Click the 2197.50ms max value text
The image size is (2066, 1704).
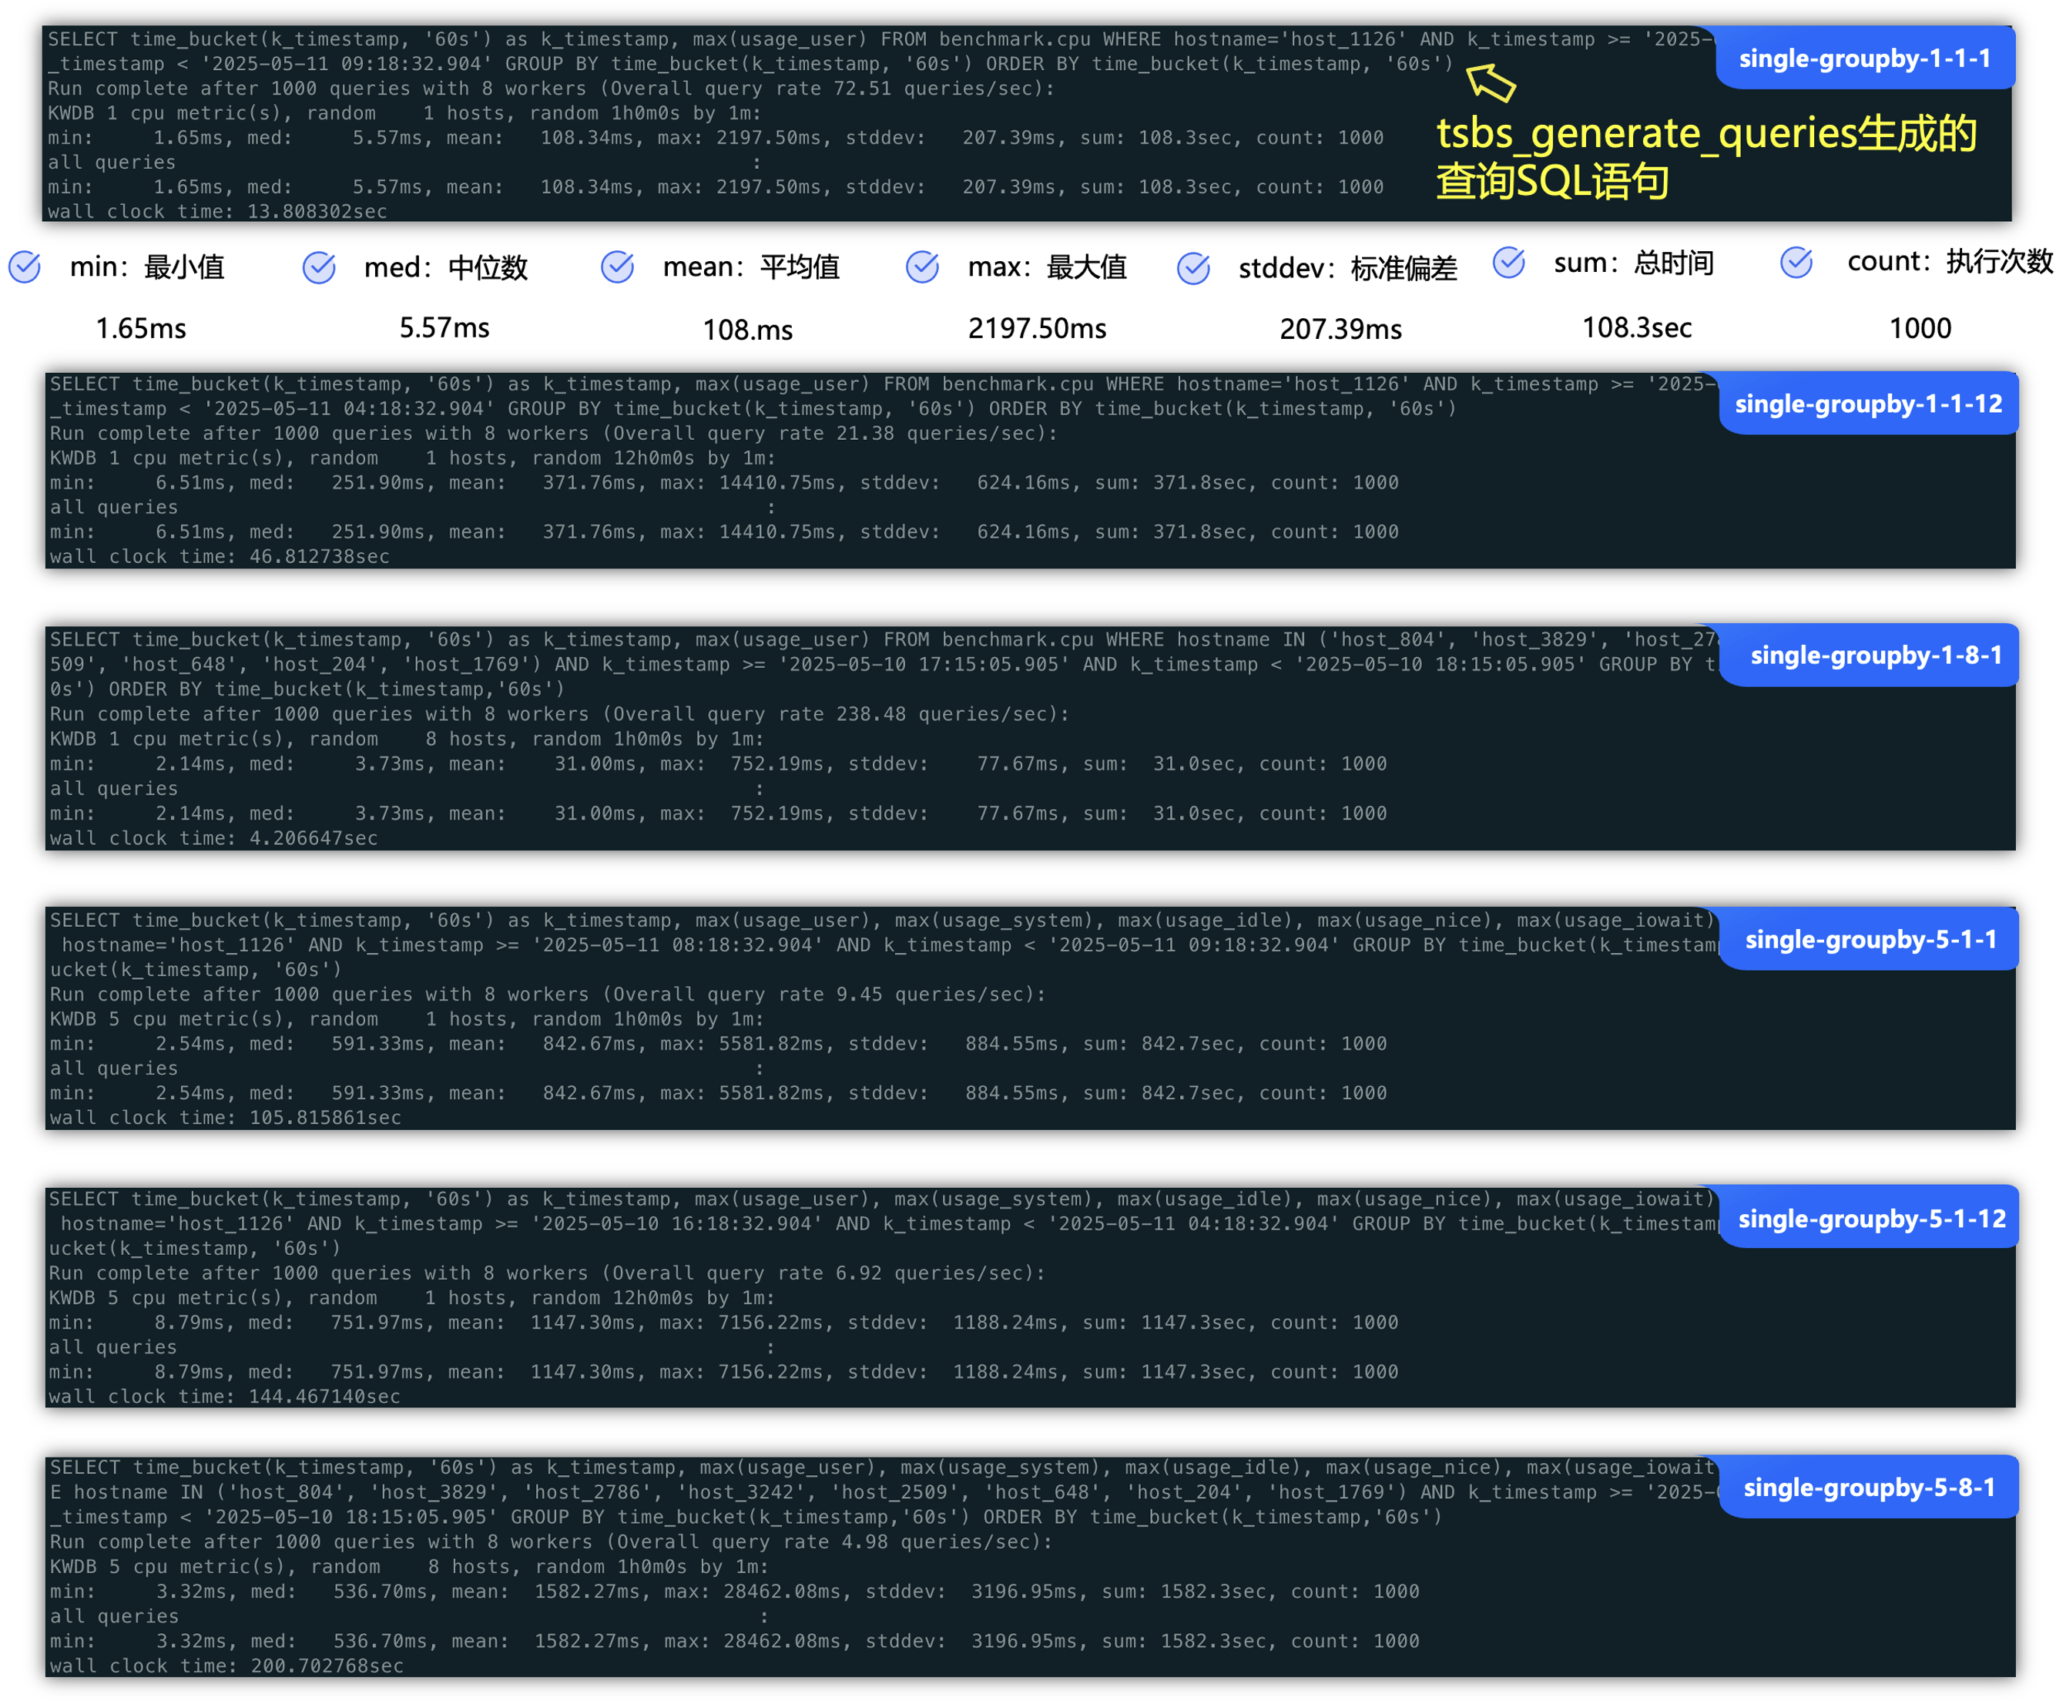1036,329
